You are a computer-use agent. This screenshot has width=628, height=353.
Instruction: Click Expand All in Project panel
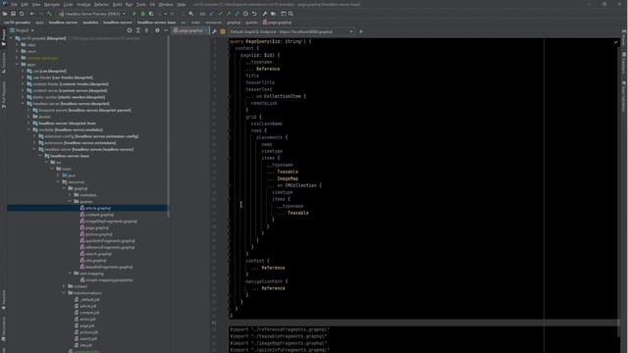point(137,30)
